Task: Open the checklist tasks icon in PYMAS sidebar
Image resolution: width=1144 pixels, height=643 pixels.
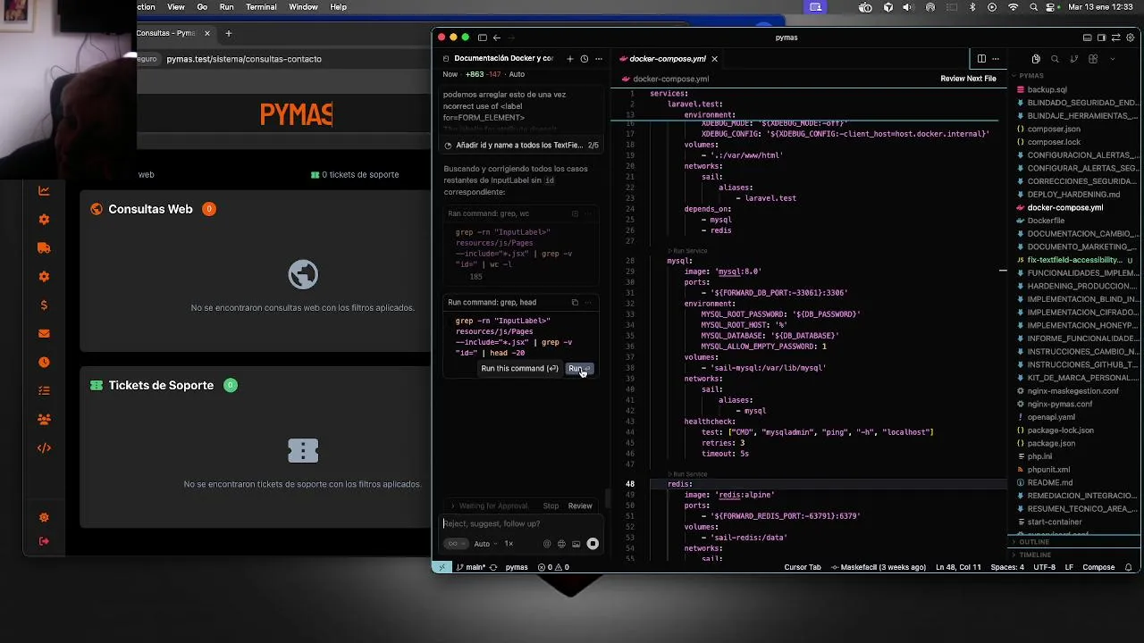Action: tap(44, 390)
